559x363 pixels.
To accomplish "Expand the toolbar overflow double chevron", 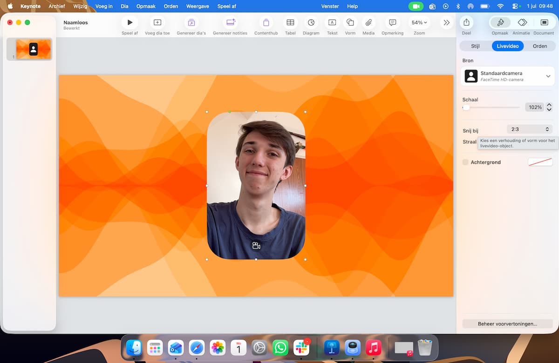I will click(x=446, y=22).
